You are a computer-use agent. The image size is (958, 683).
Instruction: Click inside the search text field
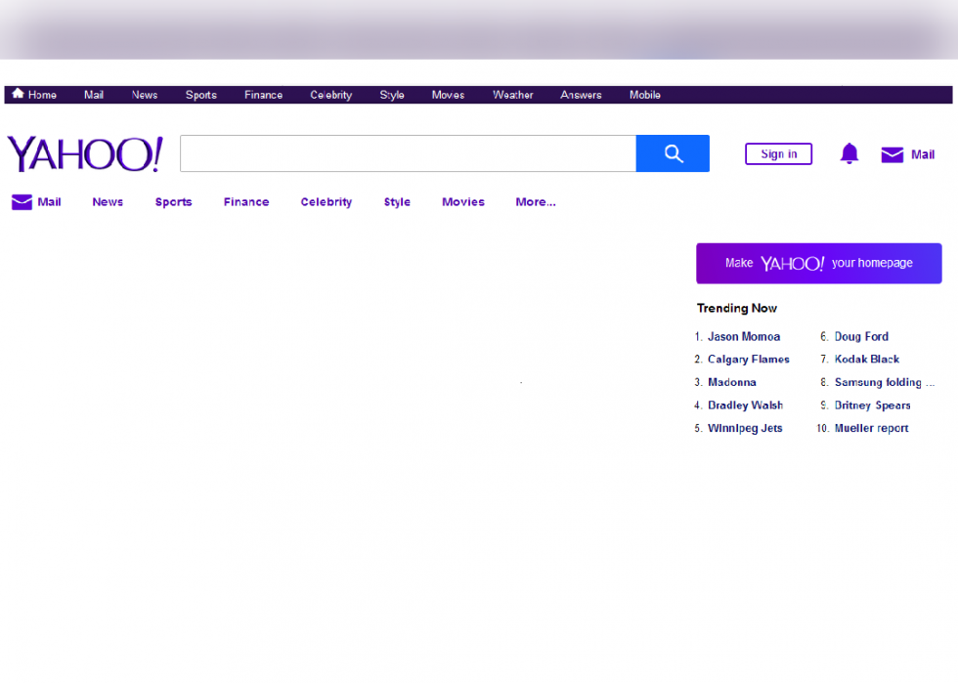409,153
